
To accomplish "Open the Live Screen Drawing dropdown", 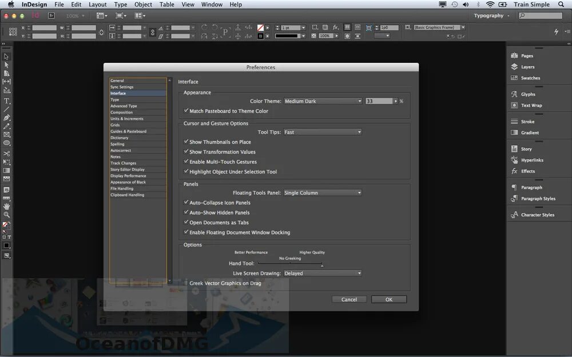I will click(323, 273).
